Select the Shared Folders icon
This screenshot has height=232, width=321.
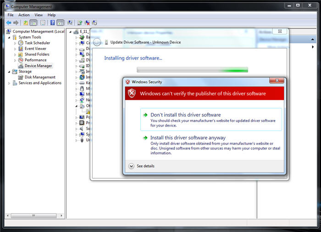click(21, 55)
